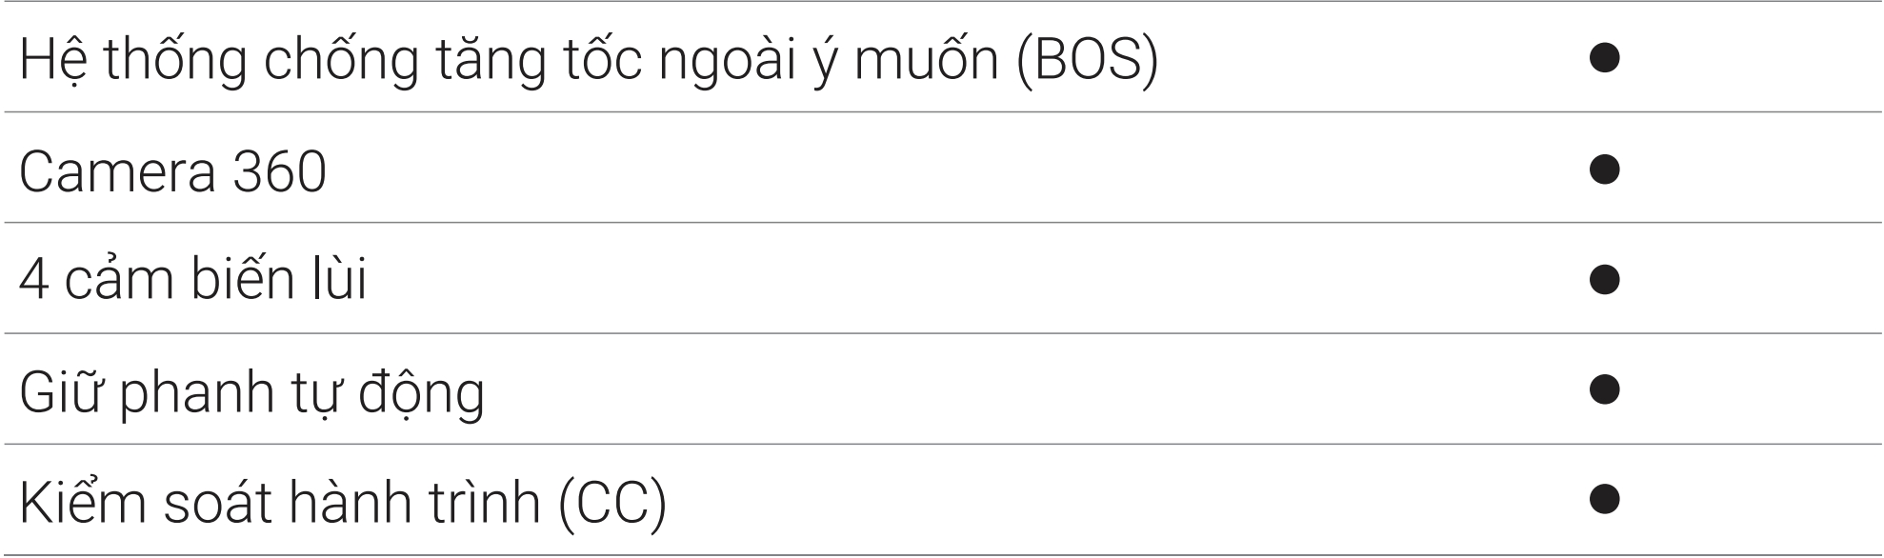The width and height of the screenshot is (1884, 558).
Task: Select the '4 cảm biến lùi' label
Action: 192,281
